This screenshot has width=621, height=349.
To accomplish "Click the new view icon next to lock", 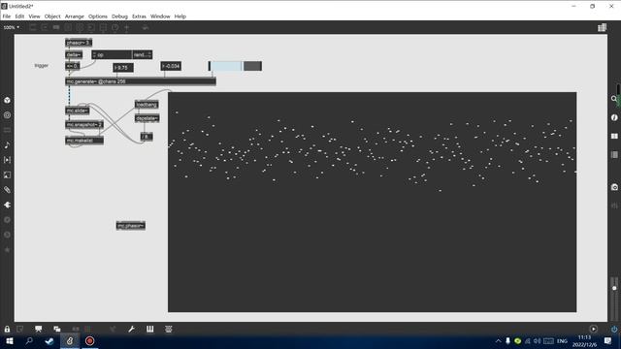I will pos(19,329).
